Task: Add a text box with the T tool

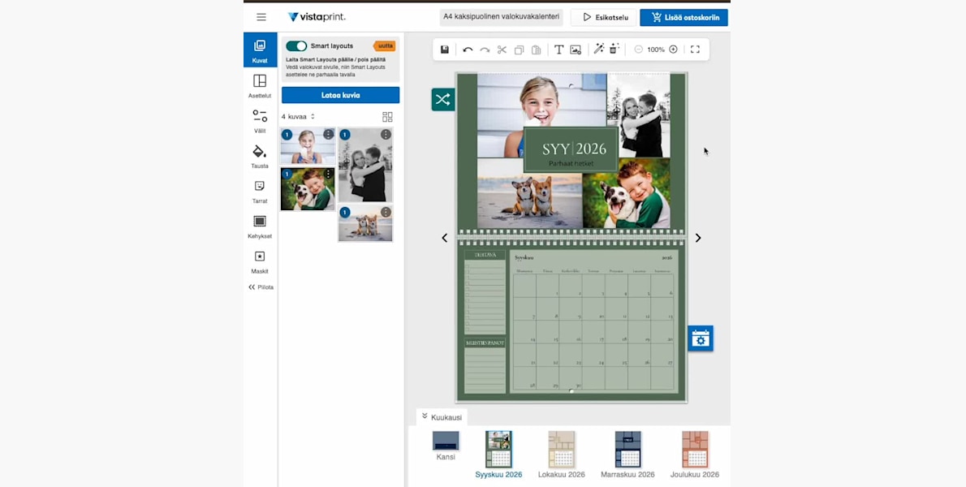Action: [x=558, y=50]
